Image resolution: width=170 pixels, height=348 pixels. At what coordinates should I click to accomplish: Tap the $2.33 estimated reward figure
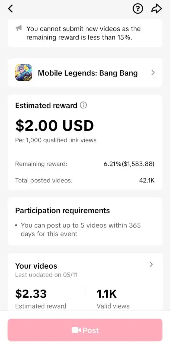(31, 294)
